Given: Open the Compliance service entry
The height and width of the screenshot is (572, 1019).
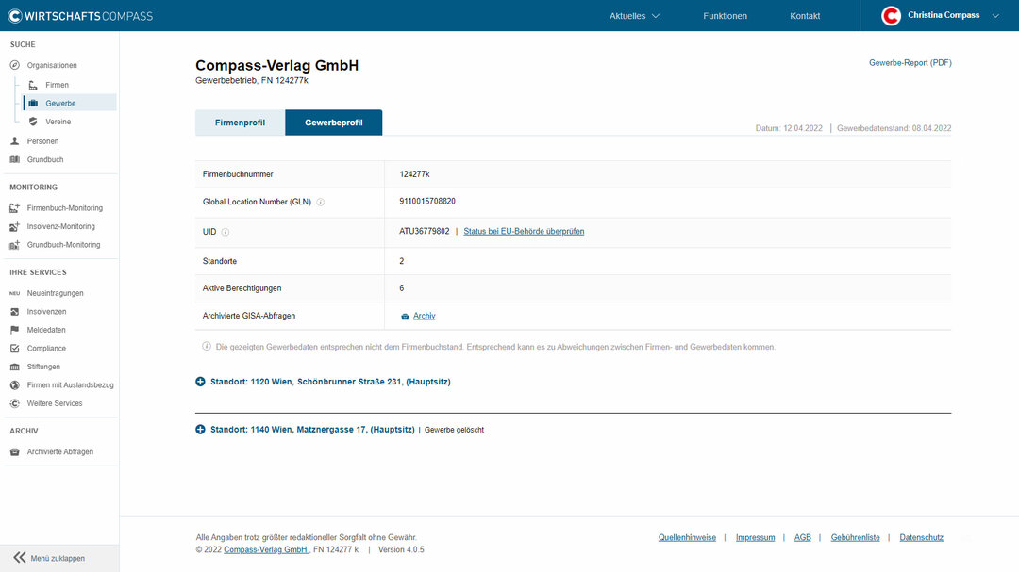Looking at the screenshot, I should tap(46, 349).
